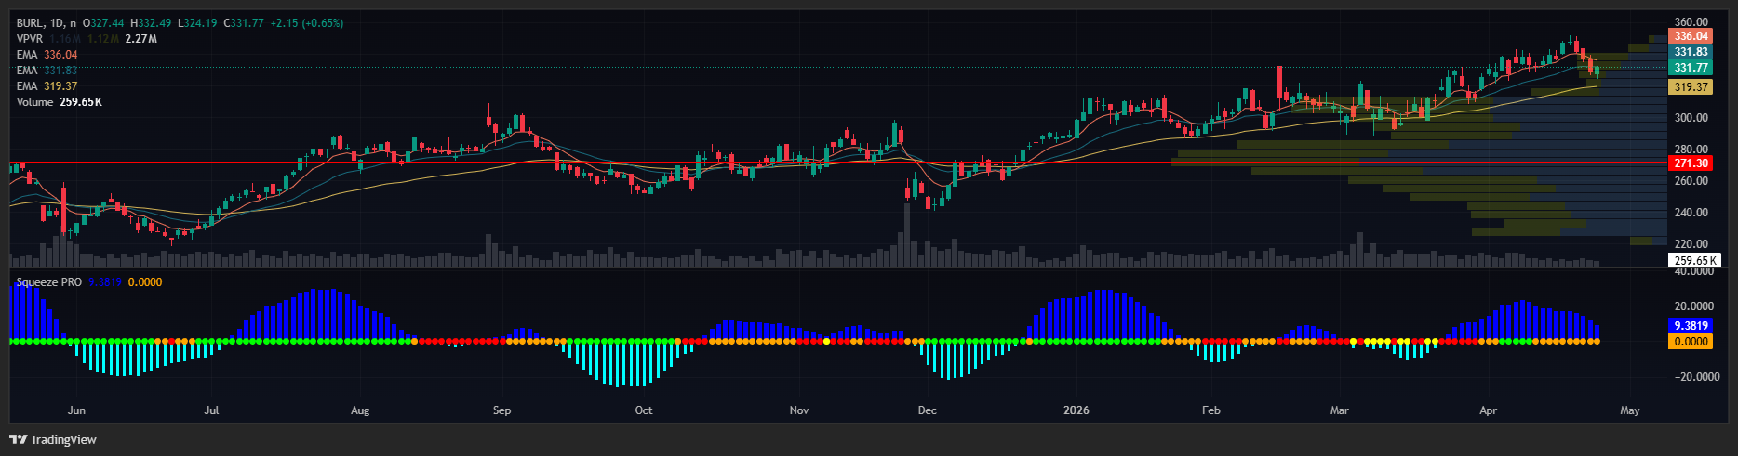The height and width of the screenshot is (456, 1738).
Task: Click the 2026 year marker on time axis
Action: click(x=1076, y=410)
